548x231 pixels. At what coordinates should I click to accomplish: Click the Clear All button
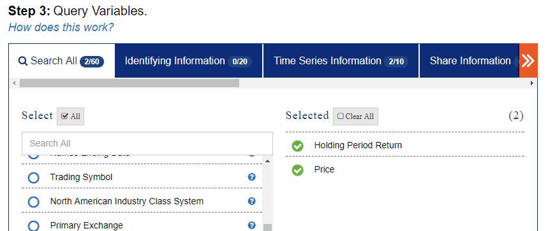coord(355,116)
